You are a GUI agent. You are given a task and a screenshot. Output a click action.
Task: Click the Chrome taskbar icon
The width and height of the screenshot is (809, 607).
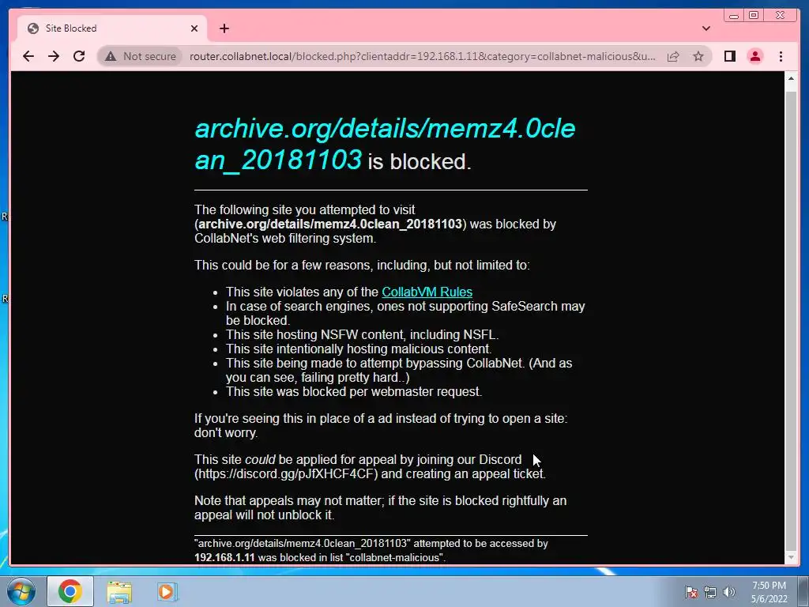70,591
